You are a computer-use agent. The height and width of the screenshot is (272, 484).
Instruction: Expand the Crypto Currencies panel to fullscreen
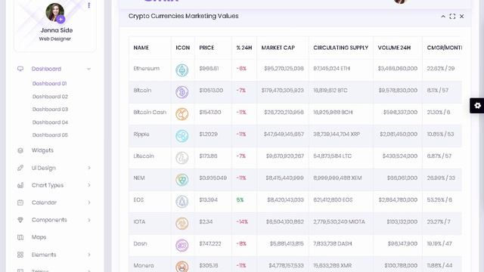pyautogui.click(x=452, y=17)
